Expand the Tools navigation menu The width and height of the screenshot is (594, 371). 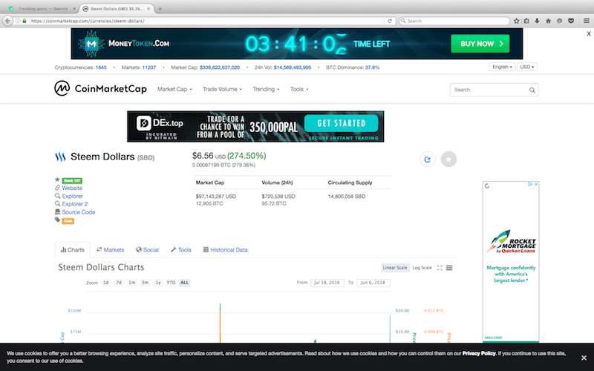(x=299, y=89)
